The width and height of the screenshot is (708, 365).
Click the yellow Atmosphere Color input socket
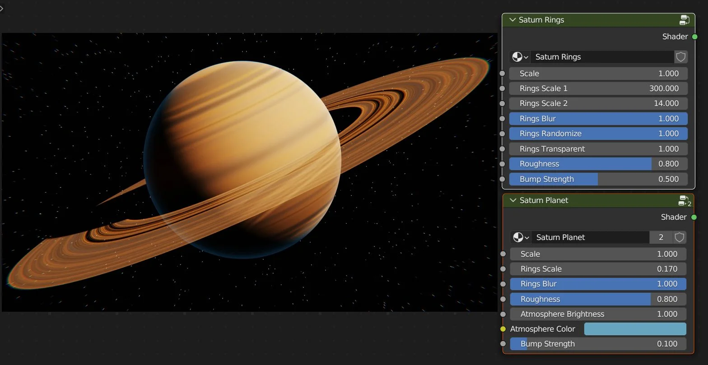503,329
